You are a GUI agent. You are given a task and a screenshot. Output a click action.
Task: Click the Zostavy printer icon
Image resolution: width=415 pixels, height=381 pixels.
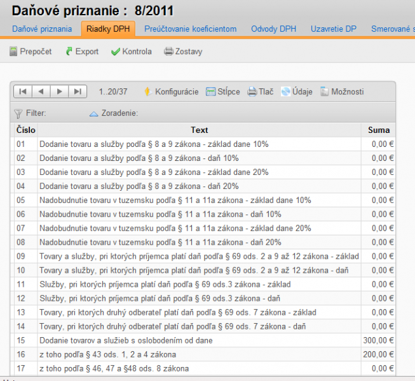pos(168,51)
